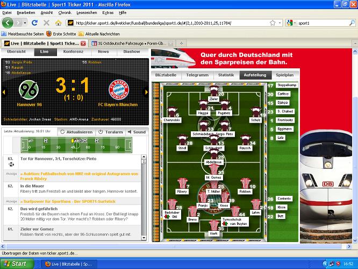Click the address bar URL field
Viewport: 358px width, 269px height.
pos(171,23)
